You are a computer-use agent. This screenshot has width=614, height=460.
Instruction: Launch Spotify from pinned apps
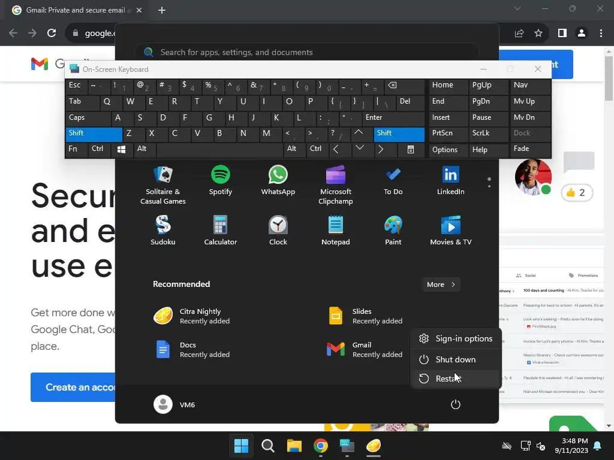(x=221, y=180)
